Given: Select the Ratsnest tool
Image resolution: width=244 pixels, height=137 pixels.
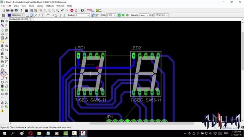Looking at the screenshot, I should [x=2, y=103].
